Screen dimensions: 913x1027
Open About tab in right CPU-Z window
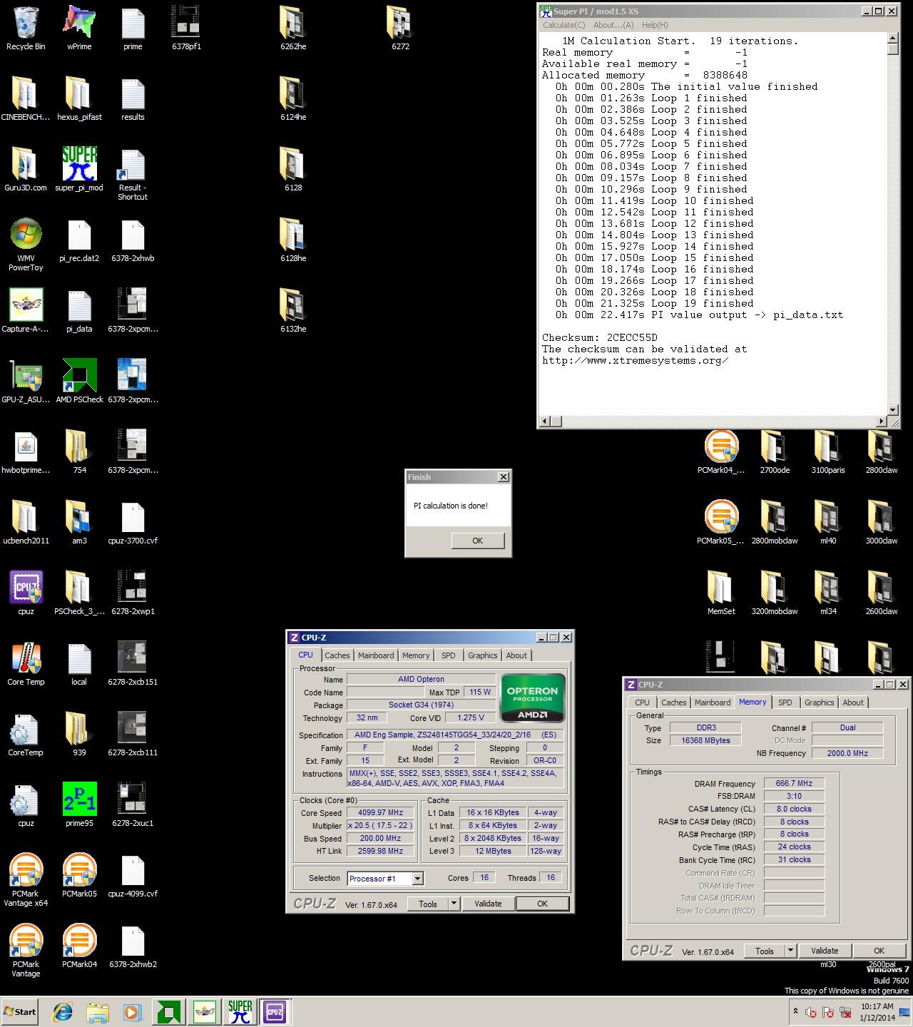pyautogui.click(x=853, y=702)
